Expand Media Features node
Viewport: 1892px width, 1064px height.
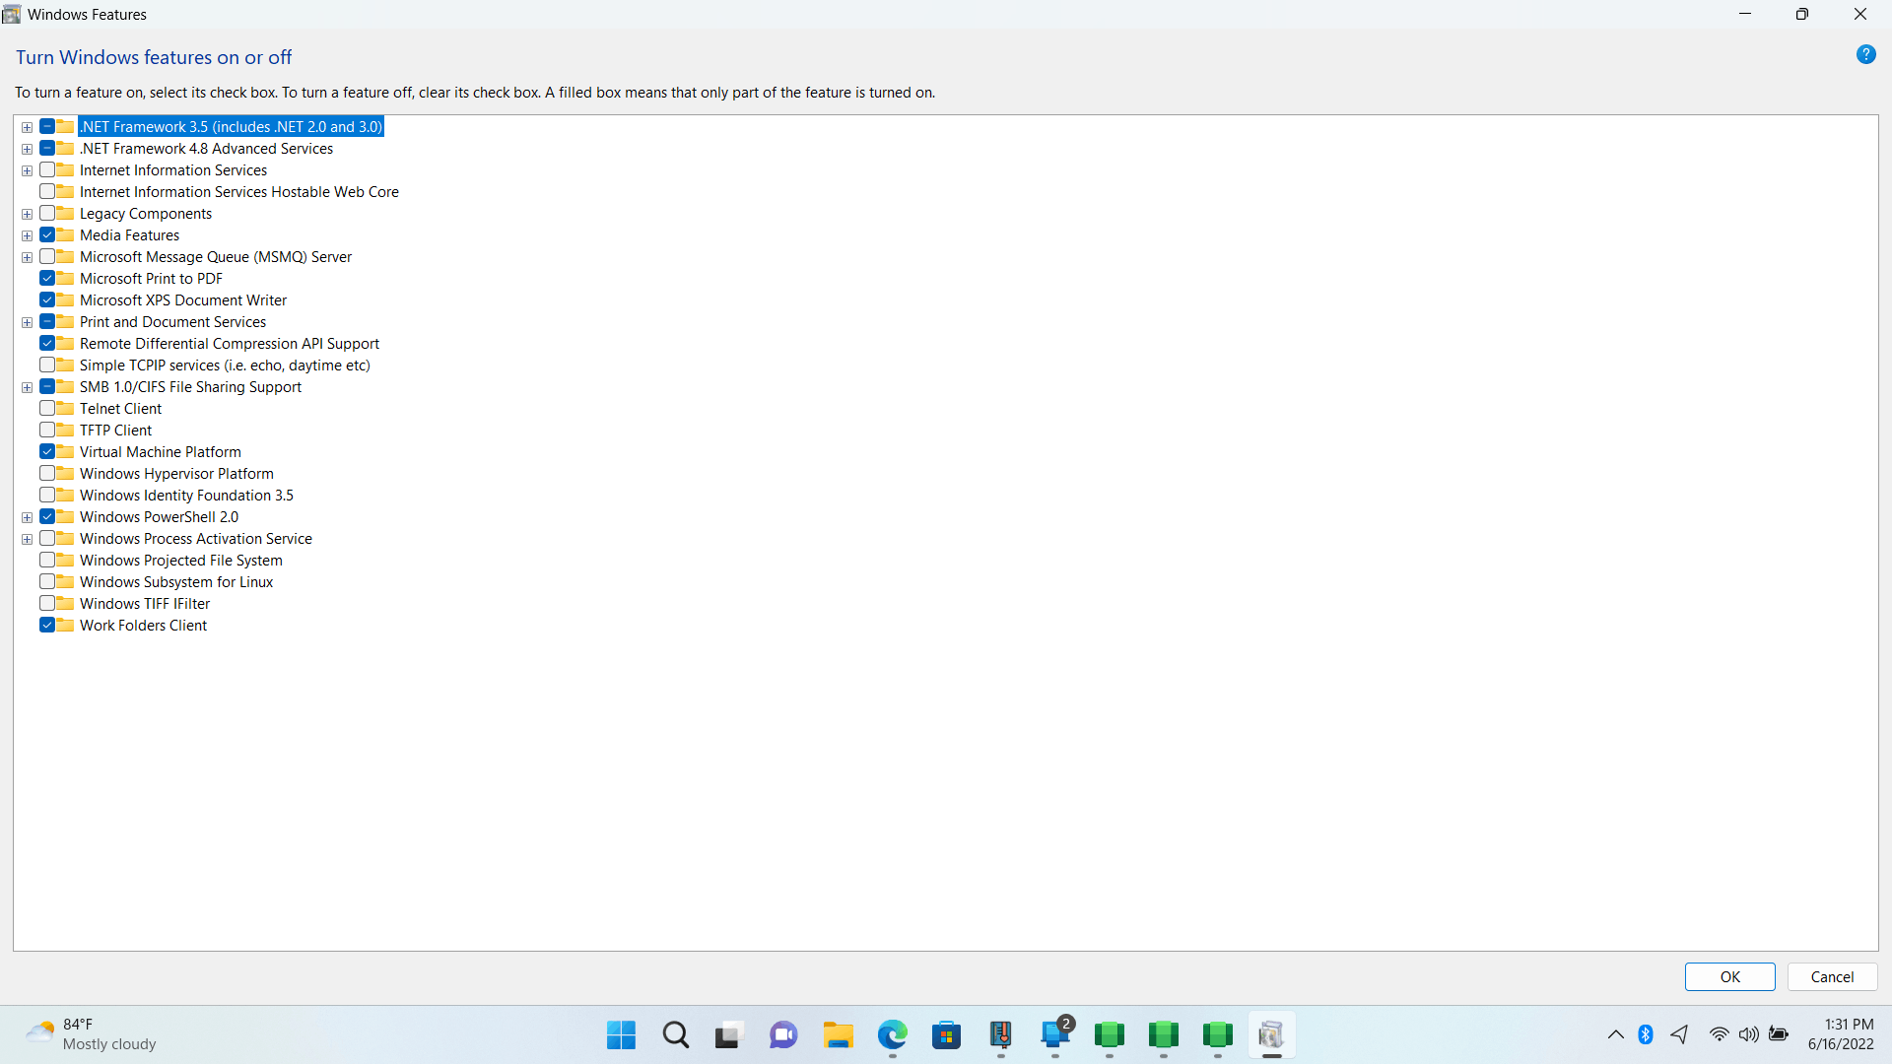pos(28,235)
